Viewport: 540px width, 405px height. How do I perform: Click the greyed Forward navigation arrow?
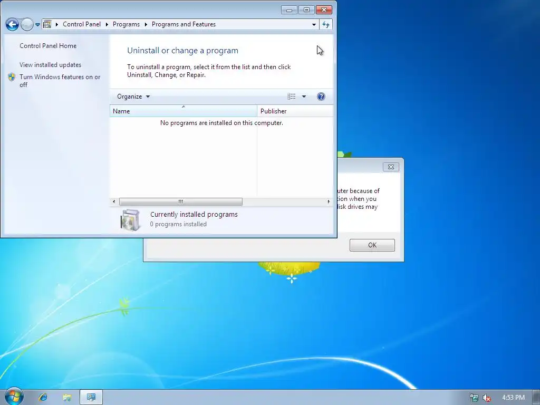point(27,24)
